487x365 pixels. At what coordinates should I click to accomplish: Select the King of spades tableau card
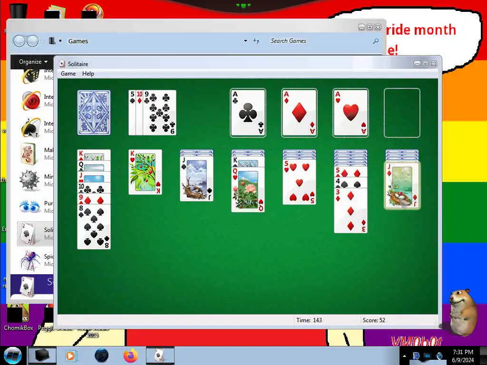tap(248, 162)
